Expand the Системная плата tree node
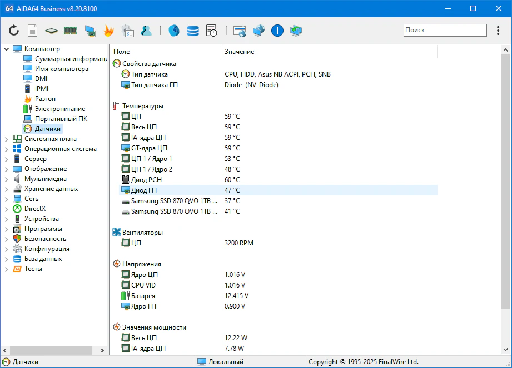Viewport: 512px width, 368px height. click(6, 139)
